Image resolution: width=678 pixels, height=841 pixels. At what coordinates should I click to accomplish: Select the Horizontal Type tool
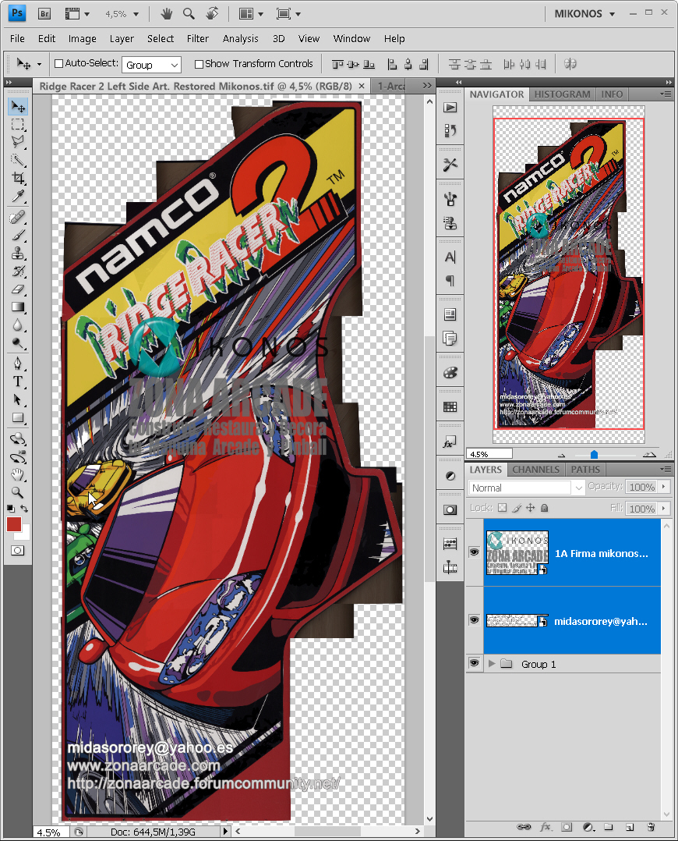(x=18, y=382)
